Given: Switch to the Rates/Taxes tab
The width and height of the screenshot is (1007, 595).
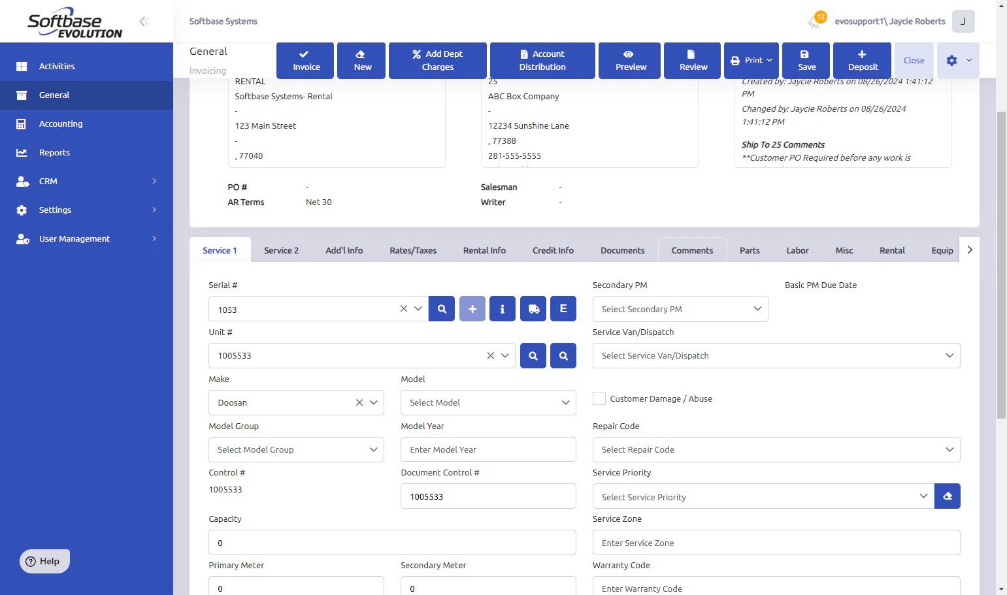Looking at the screenshot, I should (413, 251).
